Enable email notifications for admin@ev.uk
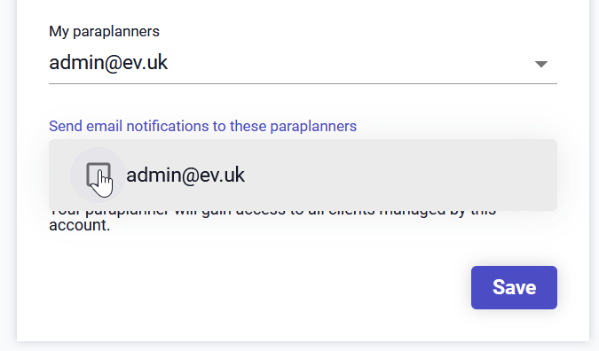This screenshot has width=599, height=351. 99,175
